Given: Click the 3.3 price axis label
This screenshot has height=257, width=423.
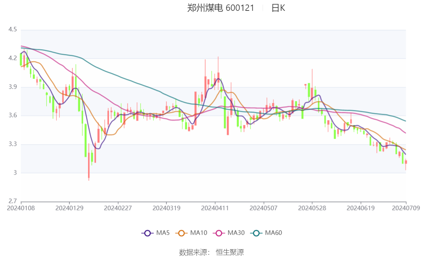Looking at the screenshot, I should [x=13, y=144].
